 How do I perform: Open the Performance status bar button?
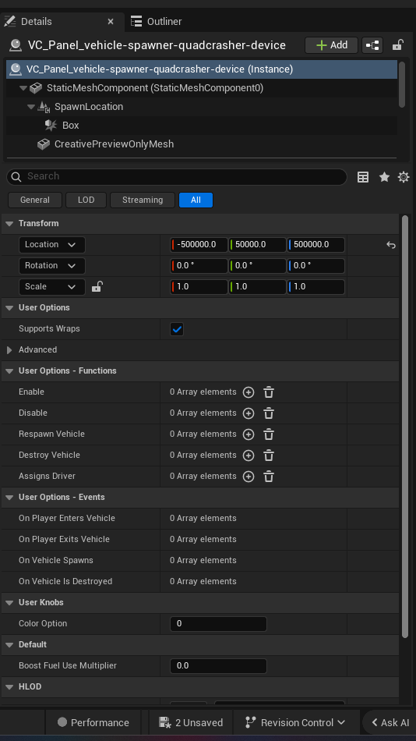(93, 722)
